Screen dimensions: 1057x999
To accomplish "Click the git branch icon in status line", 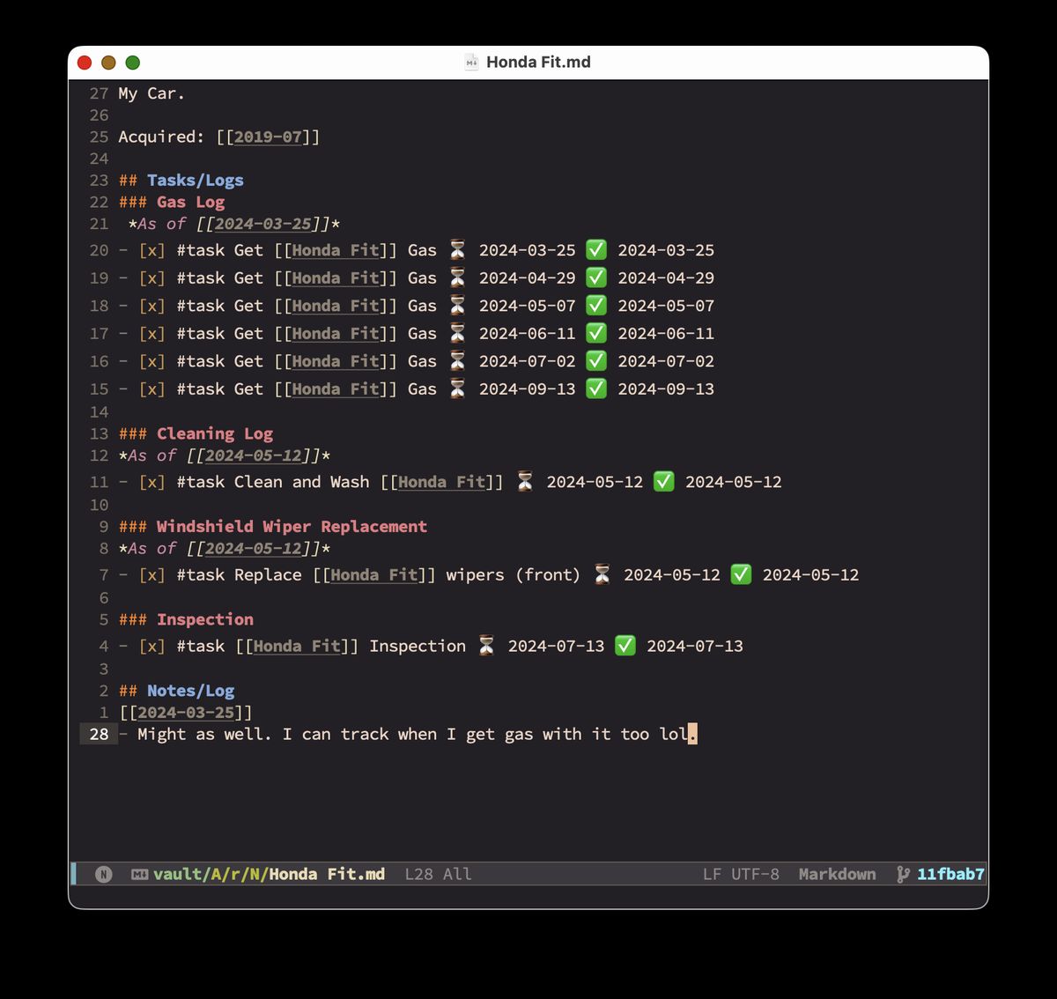I will pyautogui.click(x=902, y=874).
